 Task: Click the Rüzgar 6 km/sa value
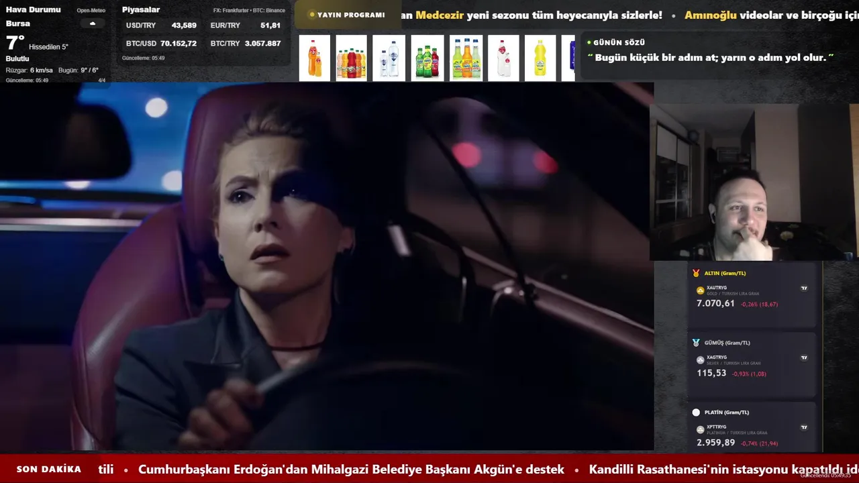(x=30, y=70)
